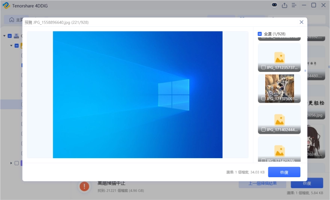The width and height of the screenshot is (330, 200).
Task: Click the 高階掃描中止 status text
Action: click(111, 184)
